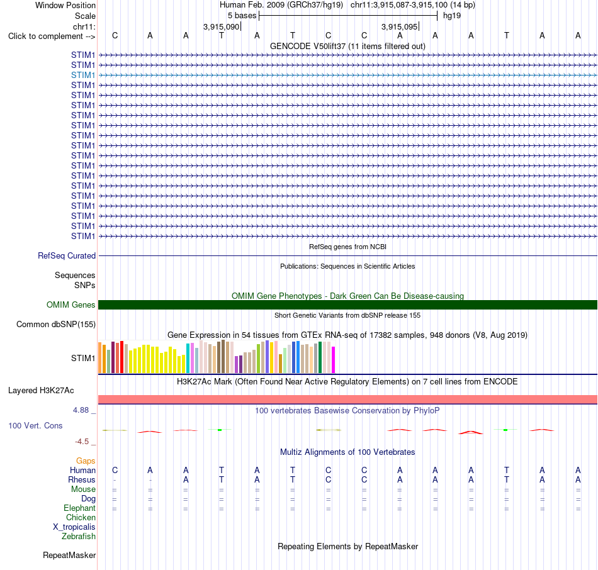
Task: Open 'Multiz Alignments of 100 Vertebrates' title
Action: (x=347, y=452)
